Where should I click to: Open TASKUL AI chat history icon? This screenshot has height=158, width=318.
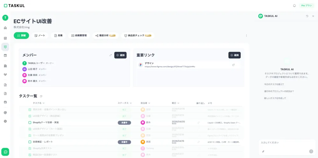[307, 16]
